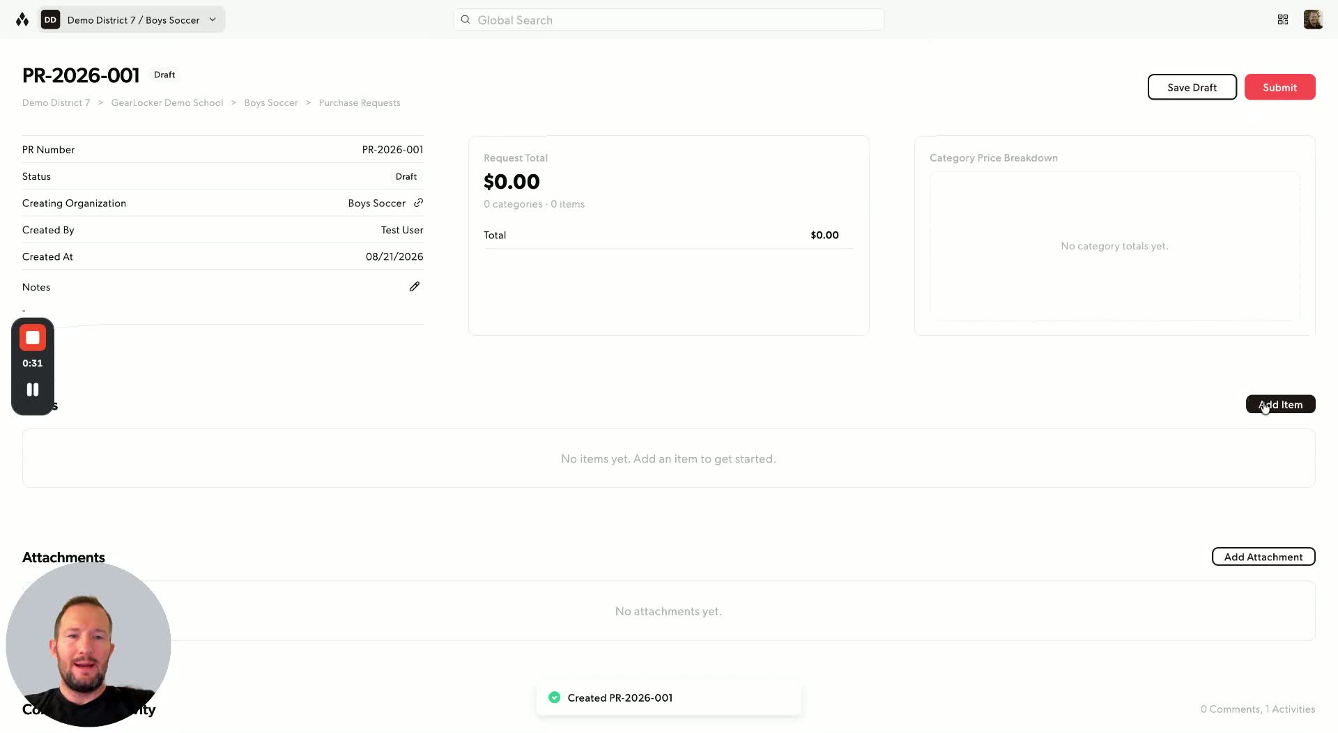Click the Created At date 08/21/2026

394,256
